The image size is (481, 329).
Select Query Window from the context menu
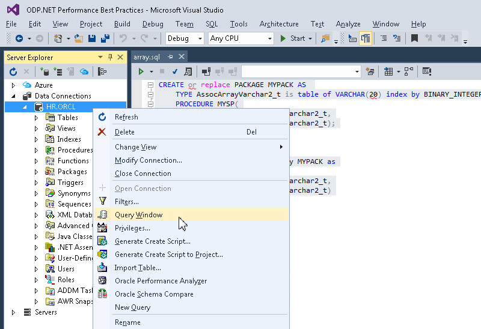click(138, 215)
